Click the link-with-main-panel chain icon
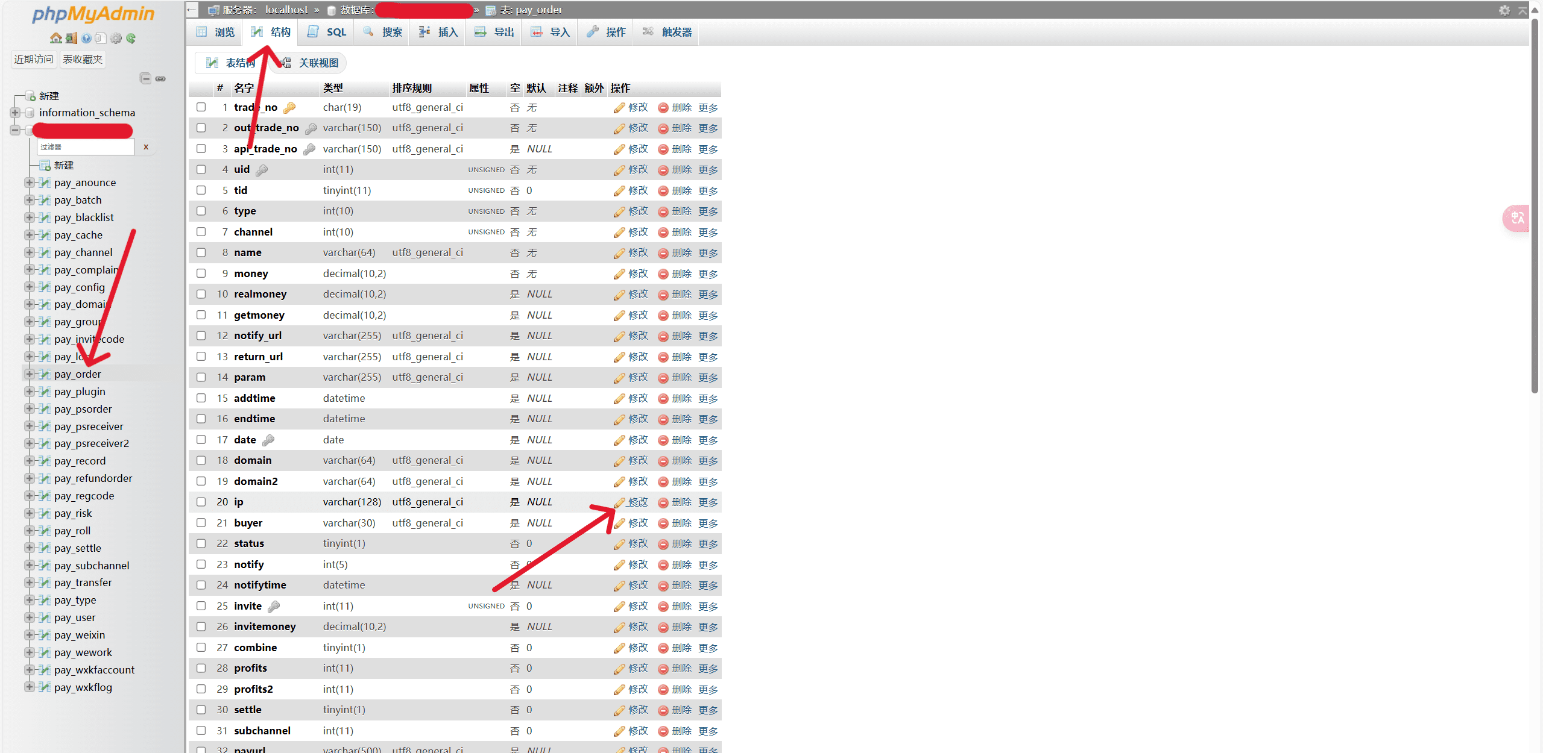The height and width of the screenshot is (753, 1543). [160, 78]
